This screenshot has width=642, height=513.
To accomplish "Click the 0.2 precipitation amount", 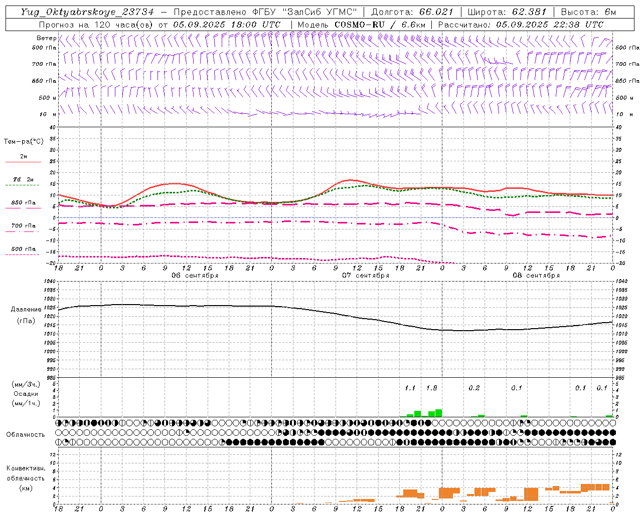I will pyautogui.click(x=474, y=388).
